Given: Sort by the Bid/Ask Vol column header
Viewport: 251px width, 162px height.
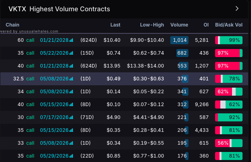Looking at the screenshot, I should pos(228,25).
